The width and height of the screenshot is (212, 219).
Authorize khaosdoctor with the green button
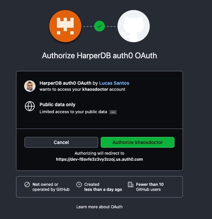click(138, 142)
